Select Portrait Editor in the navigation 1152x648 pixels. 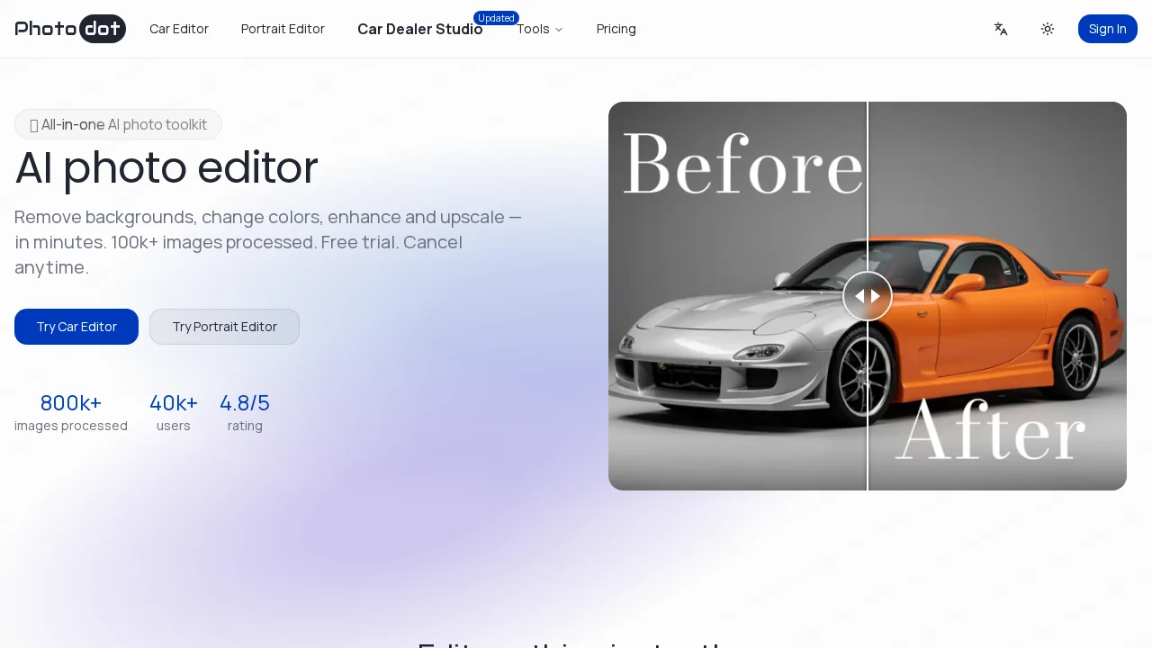click(283, 29)
